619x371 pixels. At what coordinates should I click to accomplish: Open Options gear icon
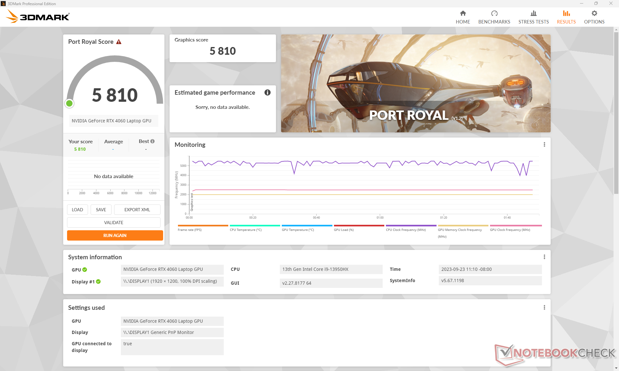tap(594, 14)
